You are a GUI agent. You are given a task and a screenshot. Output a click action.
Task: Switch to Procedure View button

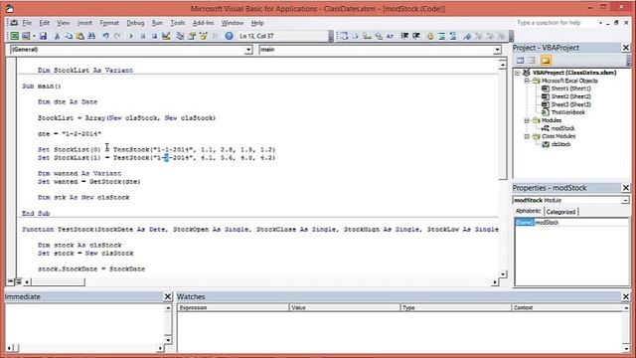pos(11,281)
